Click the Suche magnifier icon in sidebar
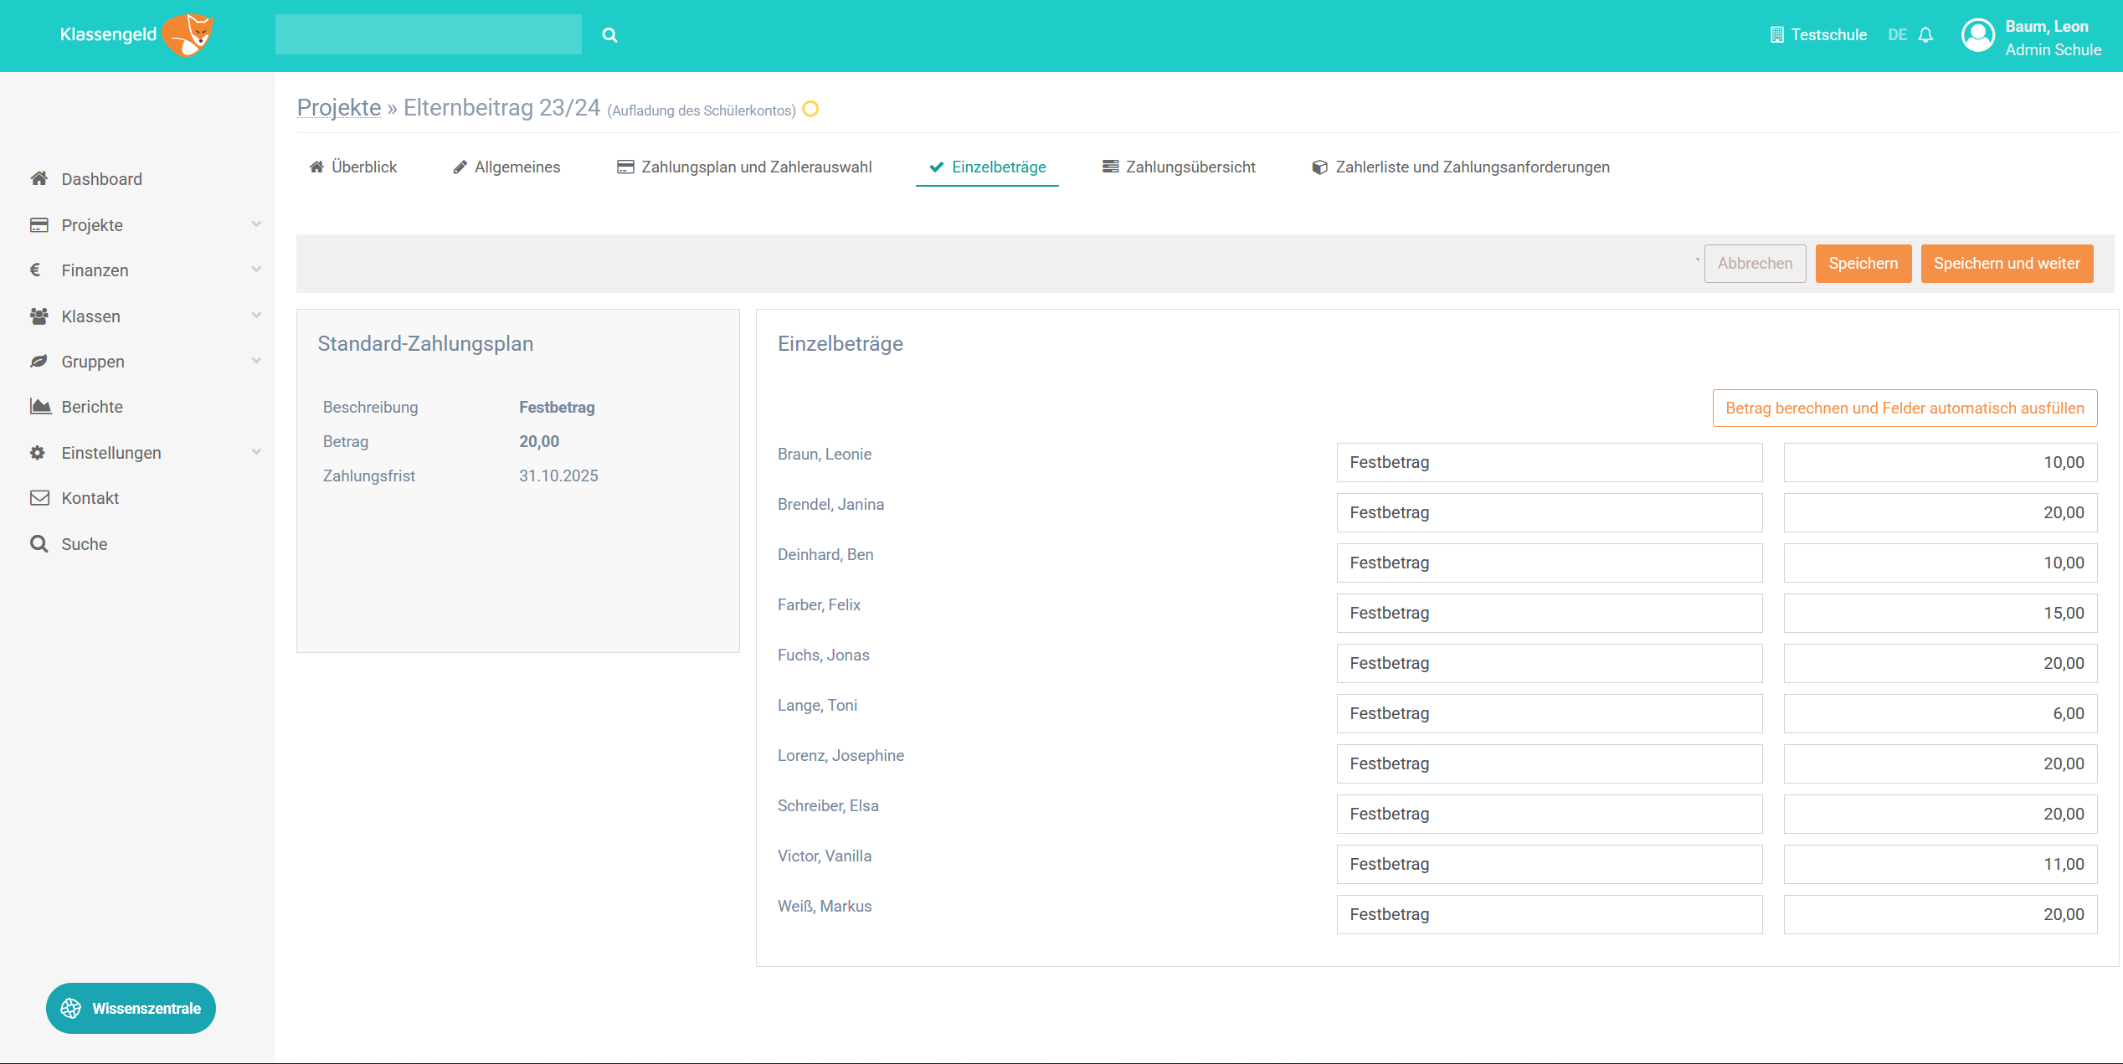This screenshot has width=2123, height=1064. coord(39,543)
